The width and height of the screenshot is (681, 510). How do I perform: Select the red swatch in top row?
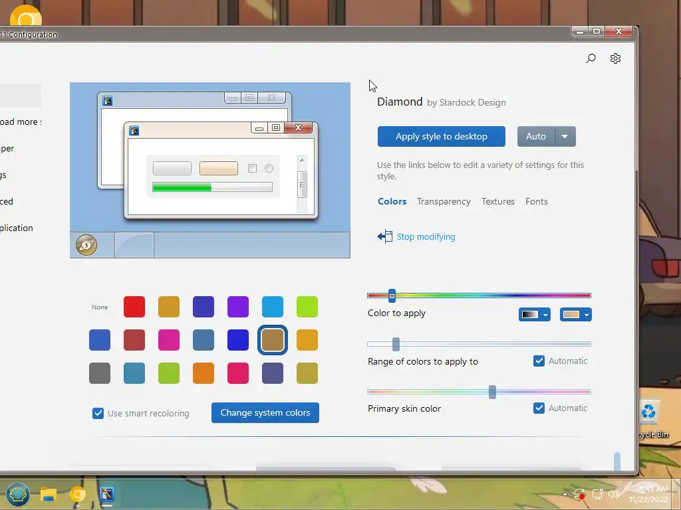(134, 307)
